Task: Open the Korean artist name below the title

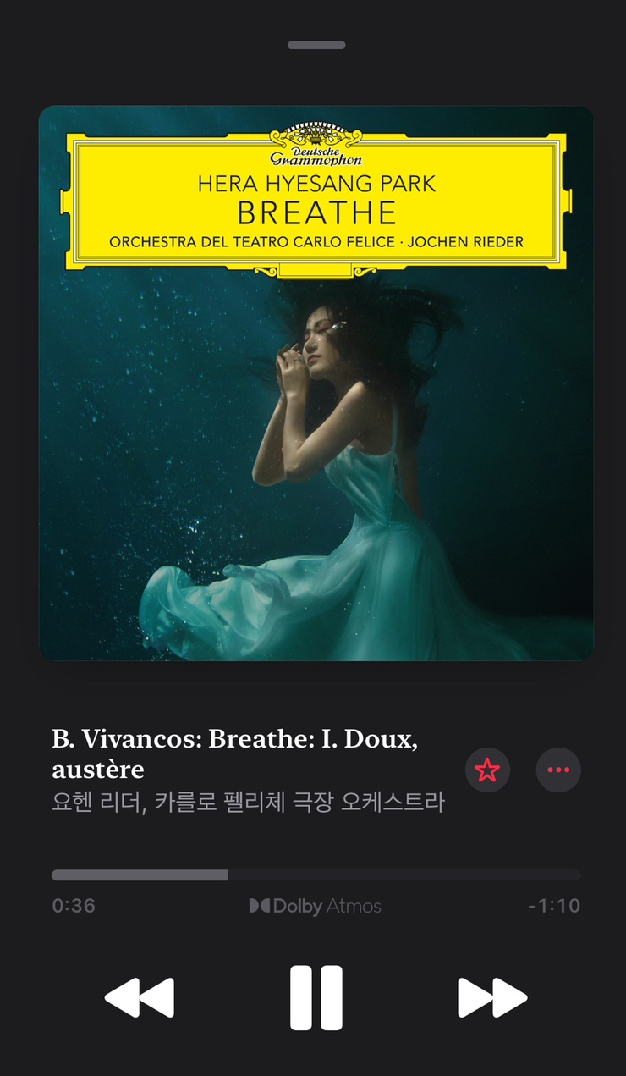Action: (x=248, y=803)
